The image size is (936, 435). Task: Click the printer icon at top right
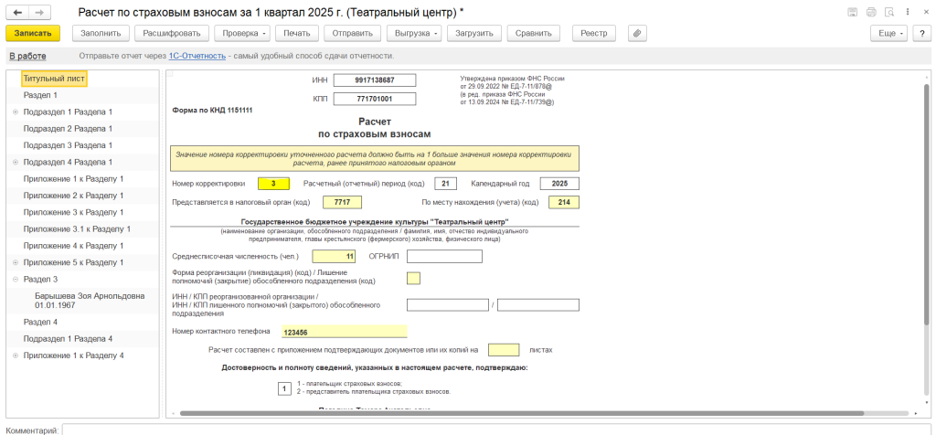(x=871, y=12)
